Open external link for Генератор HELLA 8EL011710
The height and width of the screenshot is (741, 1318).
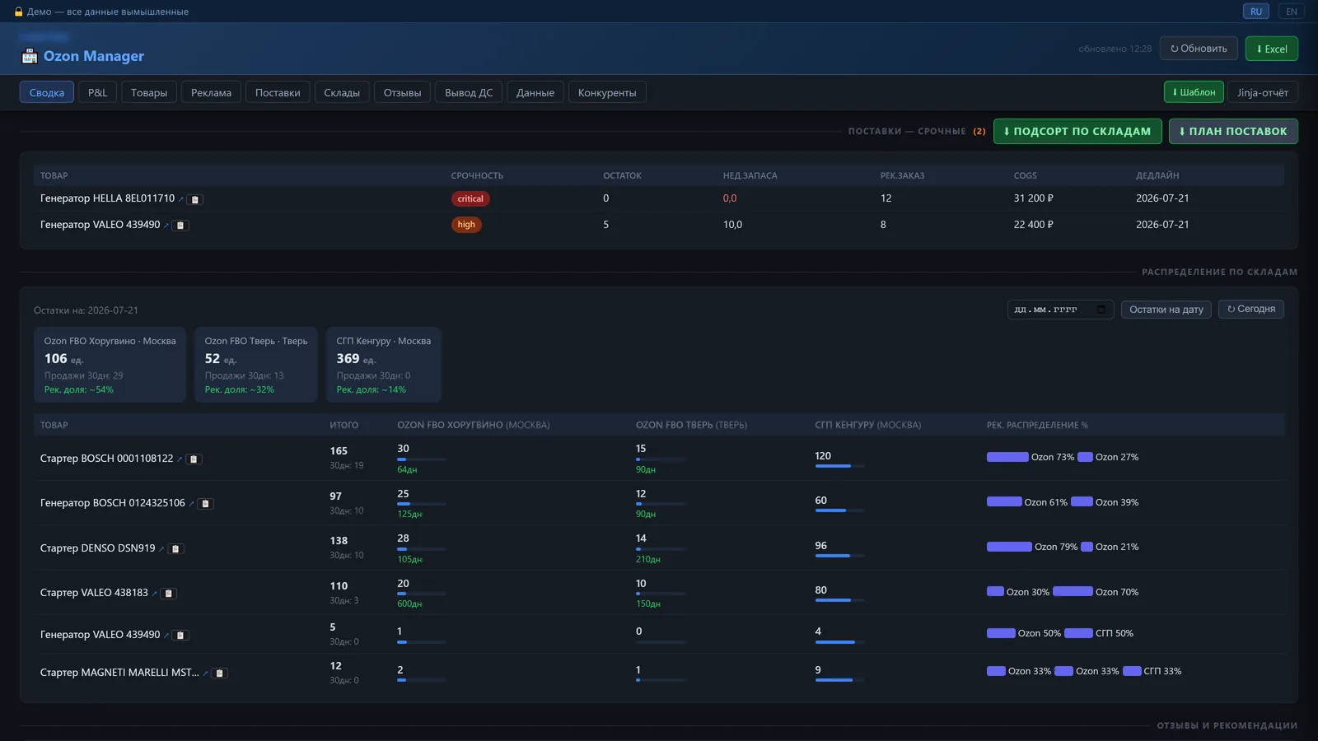(x=181, y=199)
